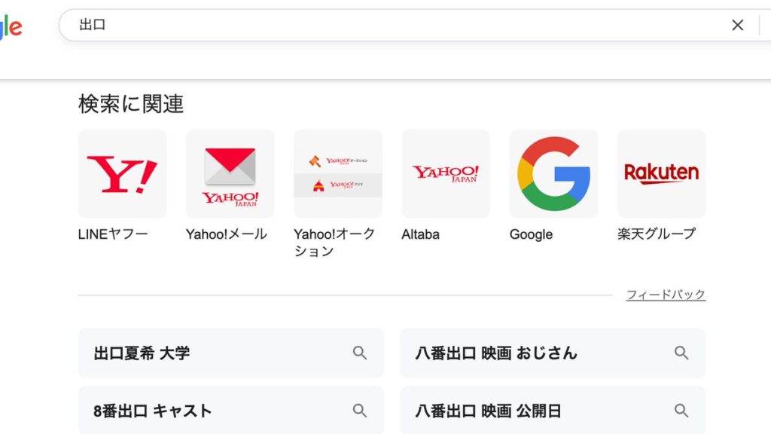Open the フィードバック link
771x434 pixels.
tap(666, 295)
